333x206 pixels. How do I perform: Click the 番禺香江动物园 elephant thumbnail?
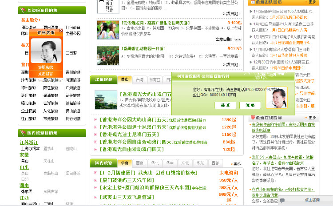(108, 55)
